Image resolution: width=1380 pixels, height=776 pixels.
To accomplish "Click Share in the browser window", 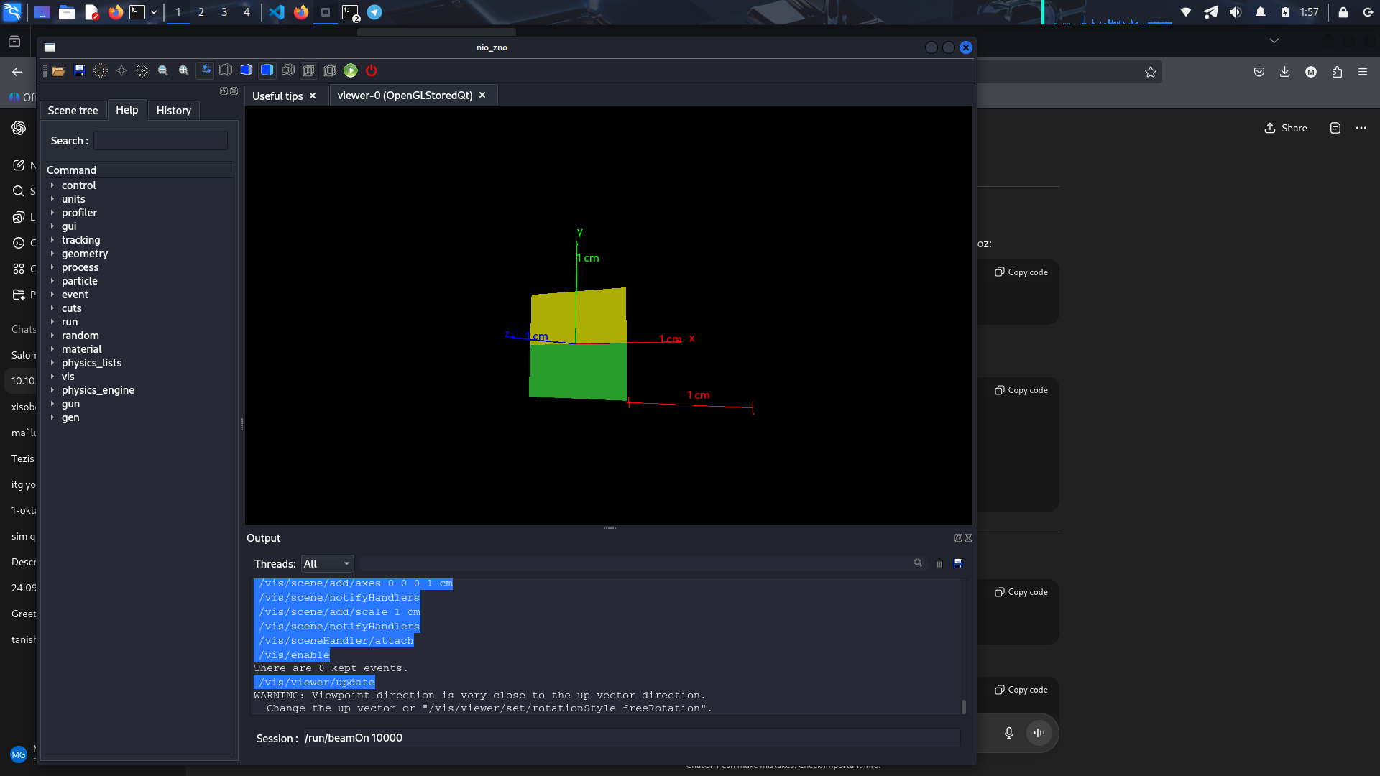I will [x=1286, y=128].
